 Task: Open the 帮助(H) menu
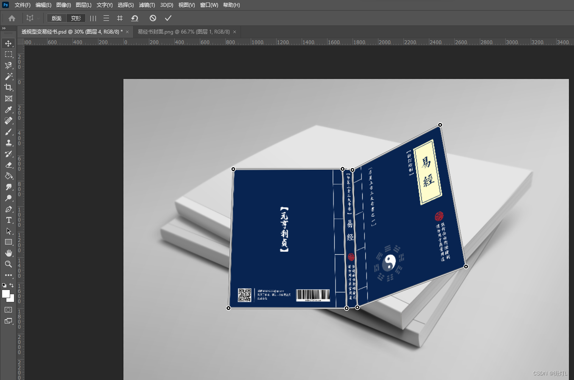[231, 5]
